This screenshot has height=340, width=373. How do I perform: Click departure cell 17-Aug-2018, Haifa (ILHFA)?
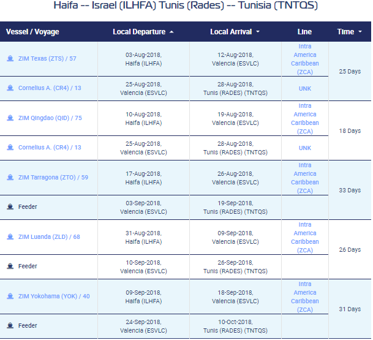[x=143, y=178]
